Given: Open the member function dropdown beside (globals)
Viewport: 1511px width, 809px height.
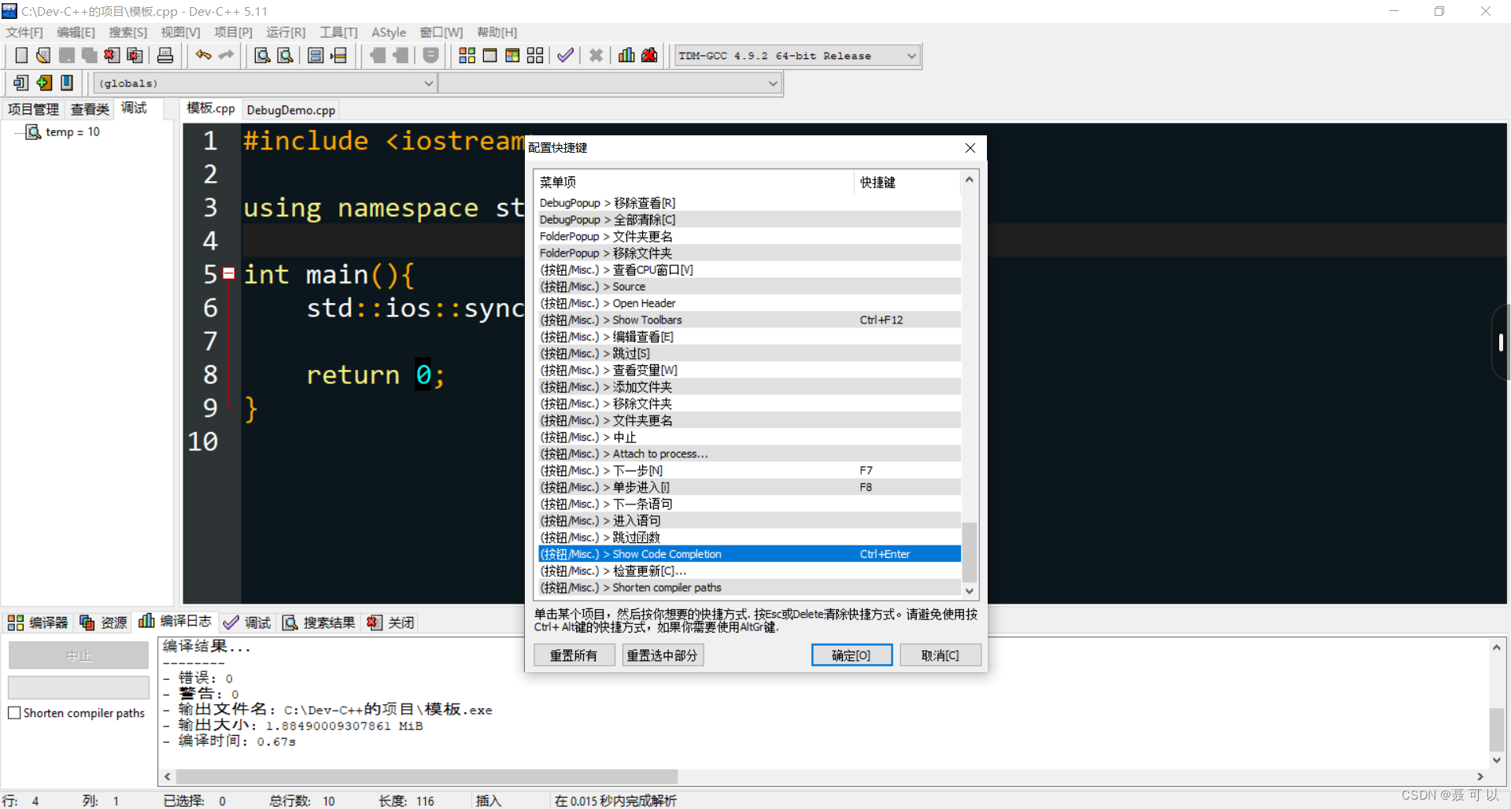Looking at the screenshot, I should coord(773,83).
